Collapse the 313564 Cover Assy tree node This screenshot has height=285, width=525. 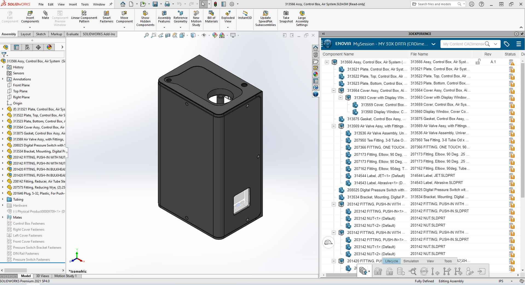click(334, 90)
